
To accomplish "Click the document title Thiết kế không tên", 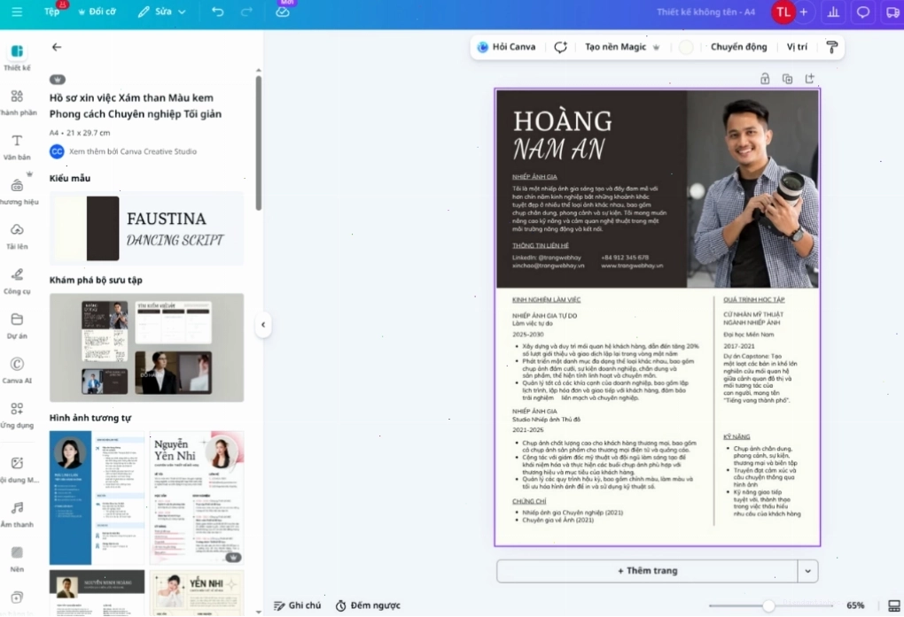I will pos(705,12).
